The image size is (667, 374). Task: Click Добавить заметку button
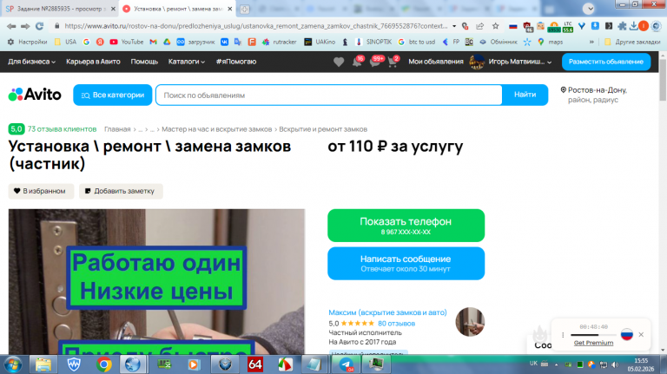[121, 191]
